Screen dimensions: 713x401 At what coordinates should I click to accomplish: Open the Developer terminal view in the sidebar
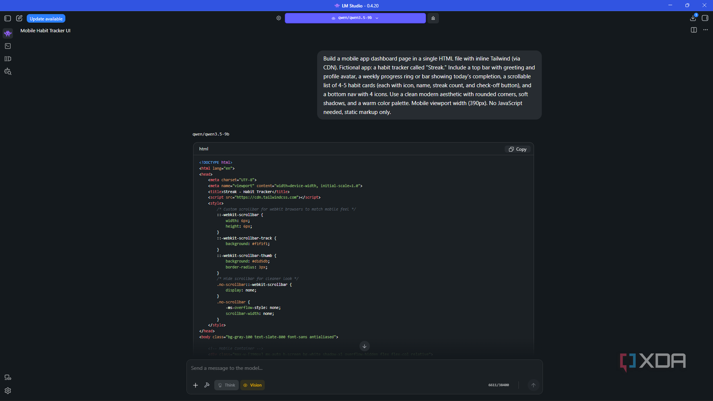8,46
